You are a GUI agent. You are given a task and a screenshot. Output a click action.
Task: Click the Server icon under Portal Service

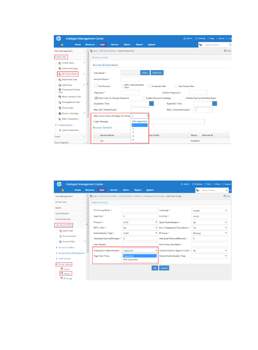point(62,269)
